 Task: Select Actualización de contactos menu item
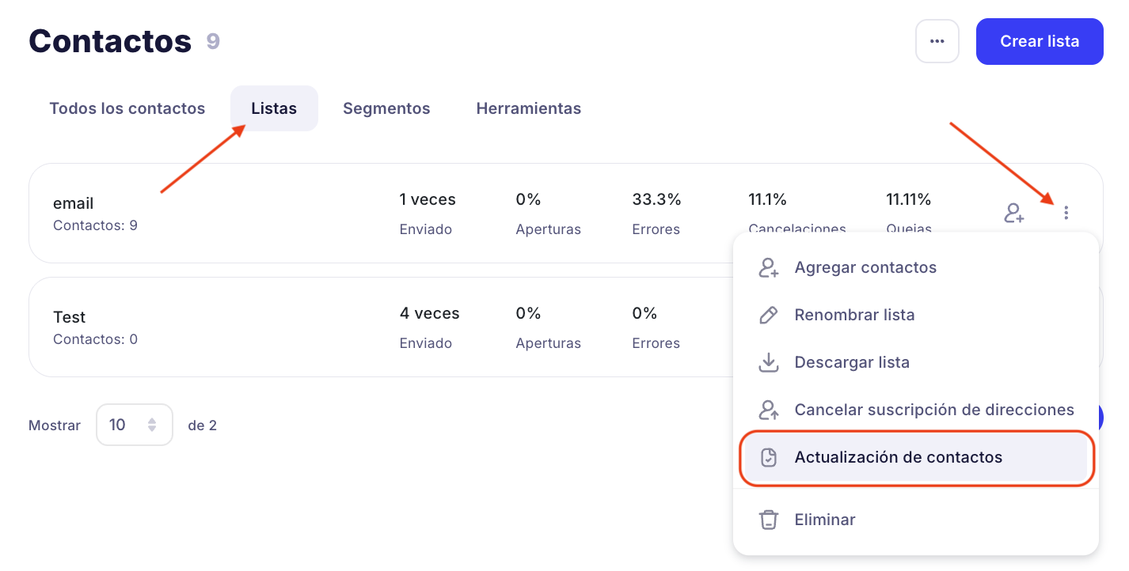click(898, 458)
